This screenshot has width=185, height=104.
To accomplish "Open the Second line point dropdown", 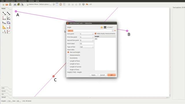I will [x=87, y=40].
